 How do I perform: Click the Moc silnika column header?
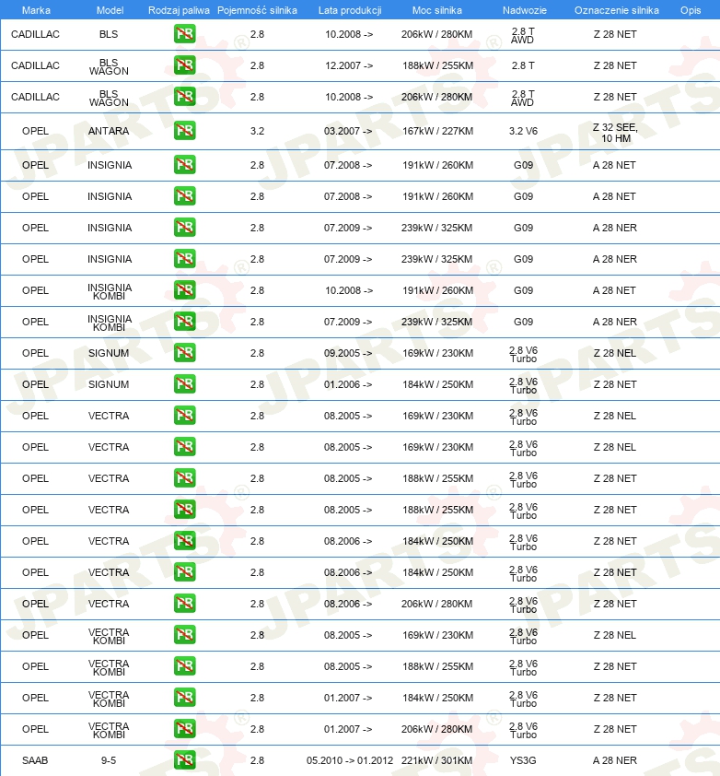click(x=437, y=10)
